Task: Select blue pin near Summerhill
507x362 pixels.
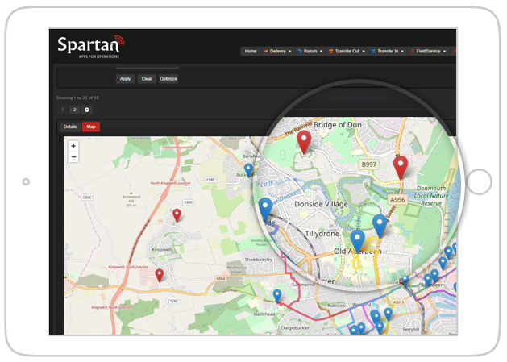Action: click(277, 295)
